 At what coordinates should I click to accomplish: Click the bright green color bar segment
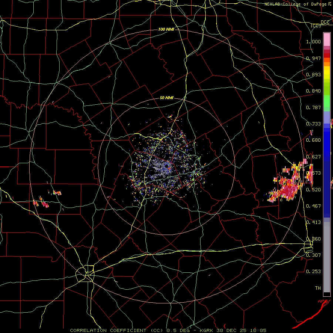tap(327, 101)
